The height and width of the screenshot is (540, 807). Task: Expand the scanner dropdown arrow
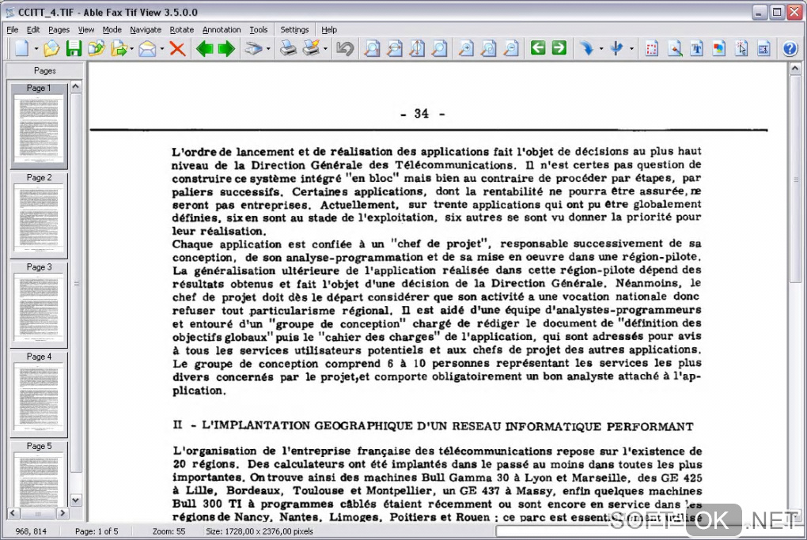[x=269, y=49]
